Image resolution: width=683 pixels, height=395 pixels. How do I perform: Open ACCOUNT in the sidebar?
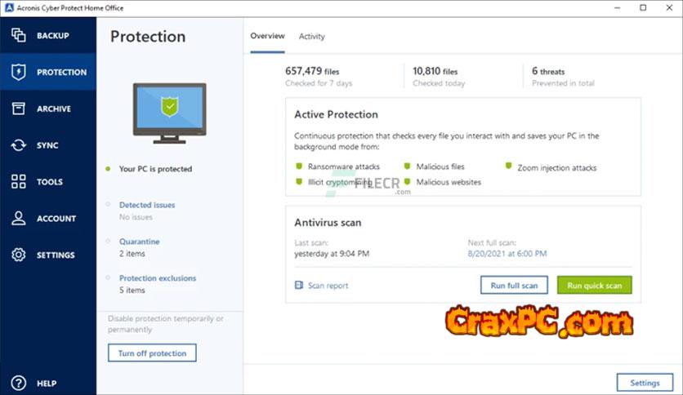coord(56,219)
